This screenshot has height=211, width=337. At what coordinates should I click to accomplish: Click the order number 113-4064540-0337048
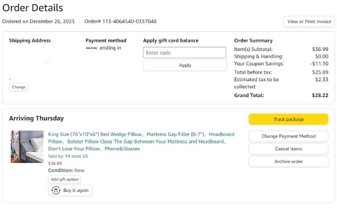[126, 21]
